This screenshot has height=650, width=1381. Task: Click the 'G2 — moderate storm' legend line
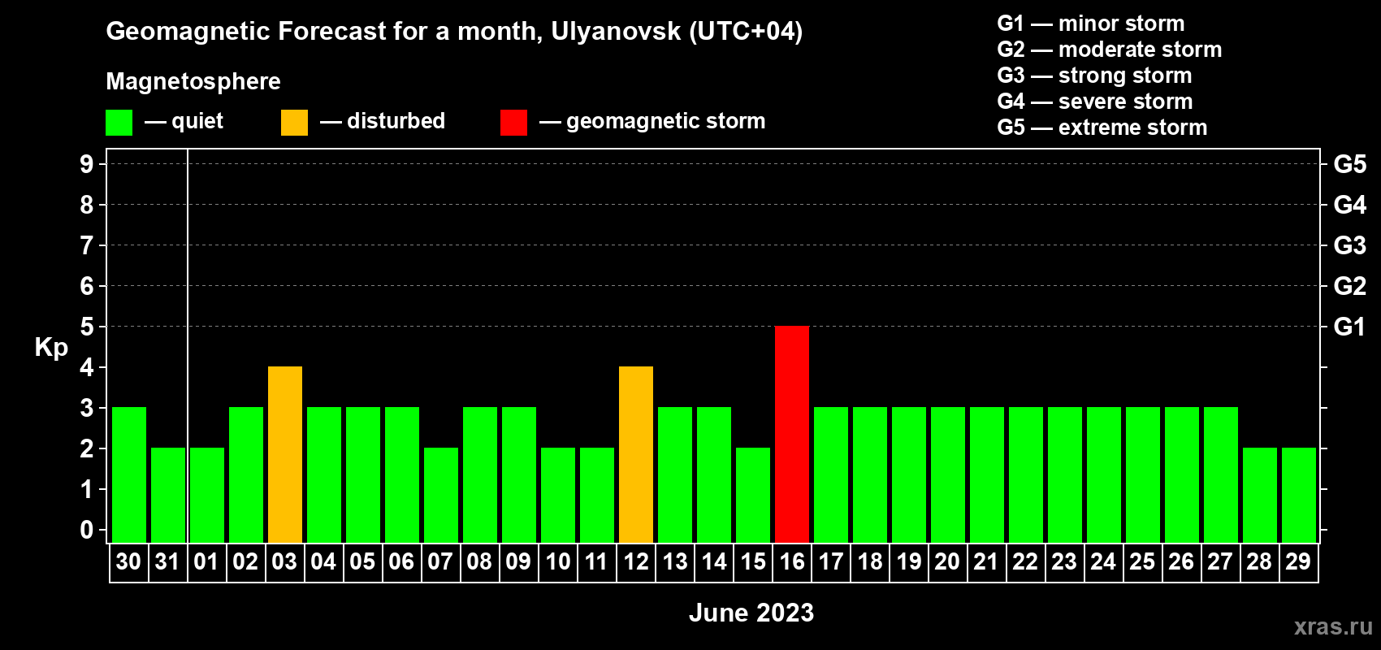(1110, 50)
